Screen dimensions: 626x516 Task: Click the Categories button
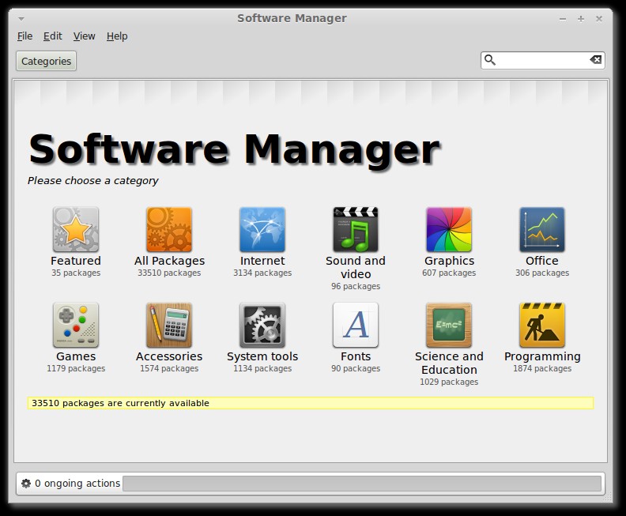pos(47,61)
